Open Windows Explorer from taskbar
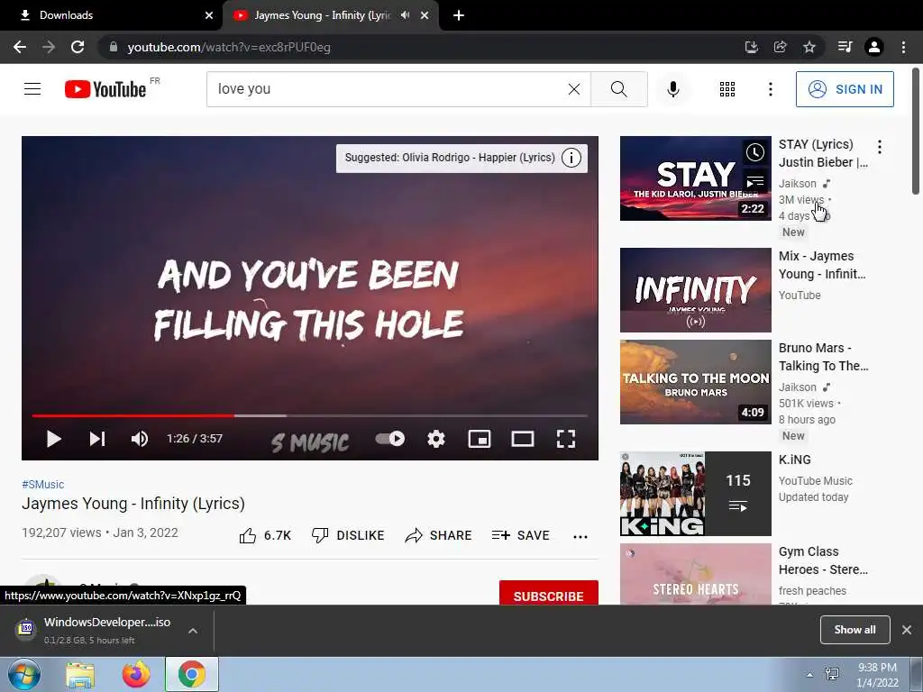Viewport: 923px width, 692px height. click(x=80, y=674)
